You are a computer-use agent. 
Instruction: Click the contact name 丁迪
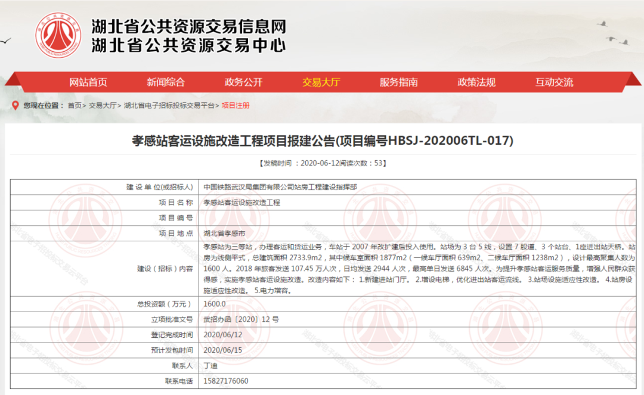pos(210,365)
